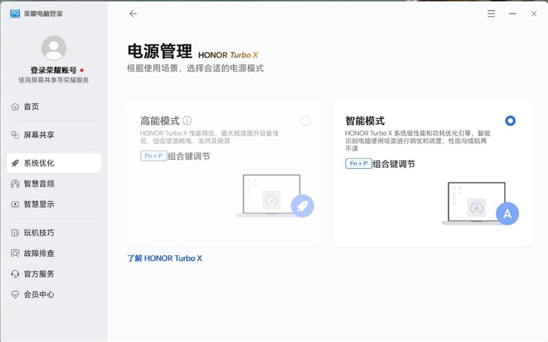This screenshot has height=342, width=548.
Task: Select the 智能模式 radio button
Action: click(x=510, y=121)
